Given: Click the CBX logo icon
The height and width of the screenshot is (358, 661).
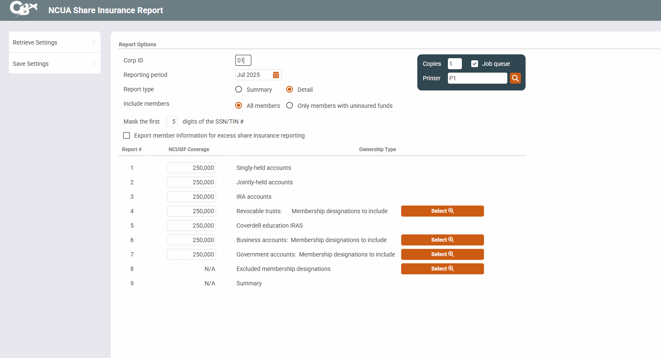Looking at the screenshot, I should [x=23, y=9].
